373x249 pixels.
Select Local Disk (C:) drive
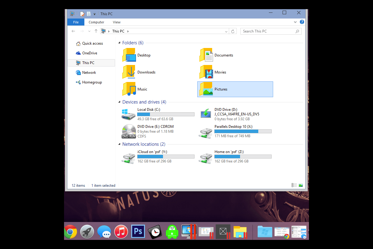tap(158, 114)
